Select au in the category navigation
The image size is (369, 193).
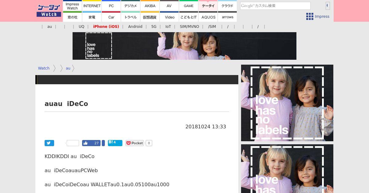(x=50, y=27)
